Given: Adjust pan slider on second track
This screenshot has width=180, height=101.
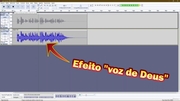Looking at the screenshot, I should click(x=5, y=39).
